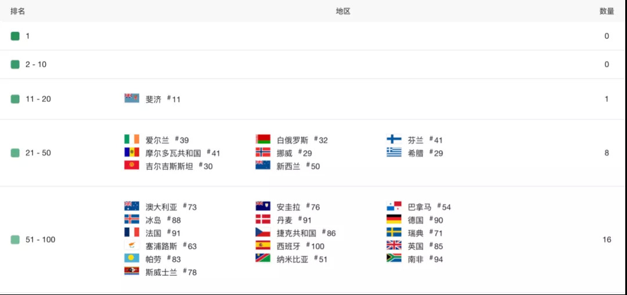Click the swatch beside rank 51 - 100
This screenshot has height=295, width=627.
tap(15, 239)
